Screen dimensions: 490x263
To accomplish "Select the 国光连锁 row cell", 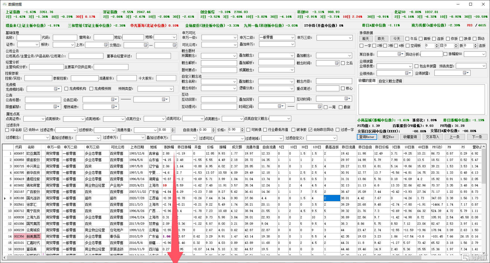I will tap(33, 198).
